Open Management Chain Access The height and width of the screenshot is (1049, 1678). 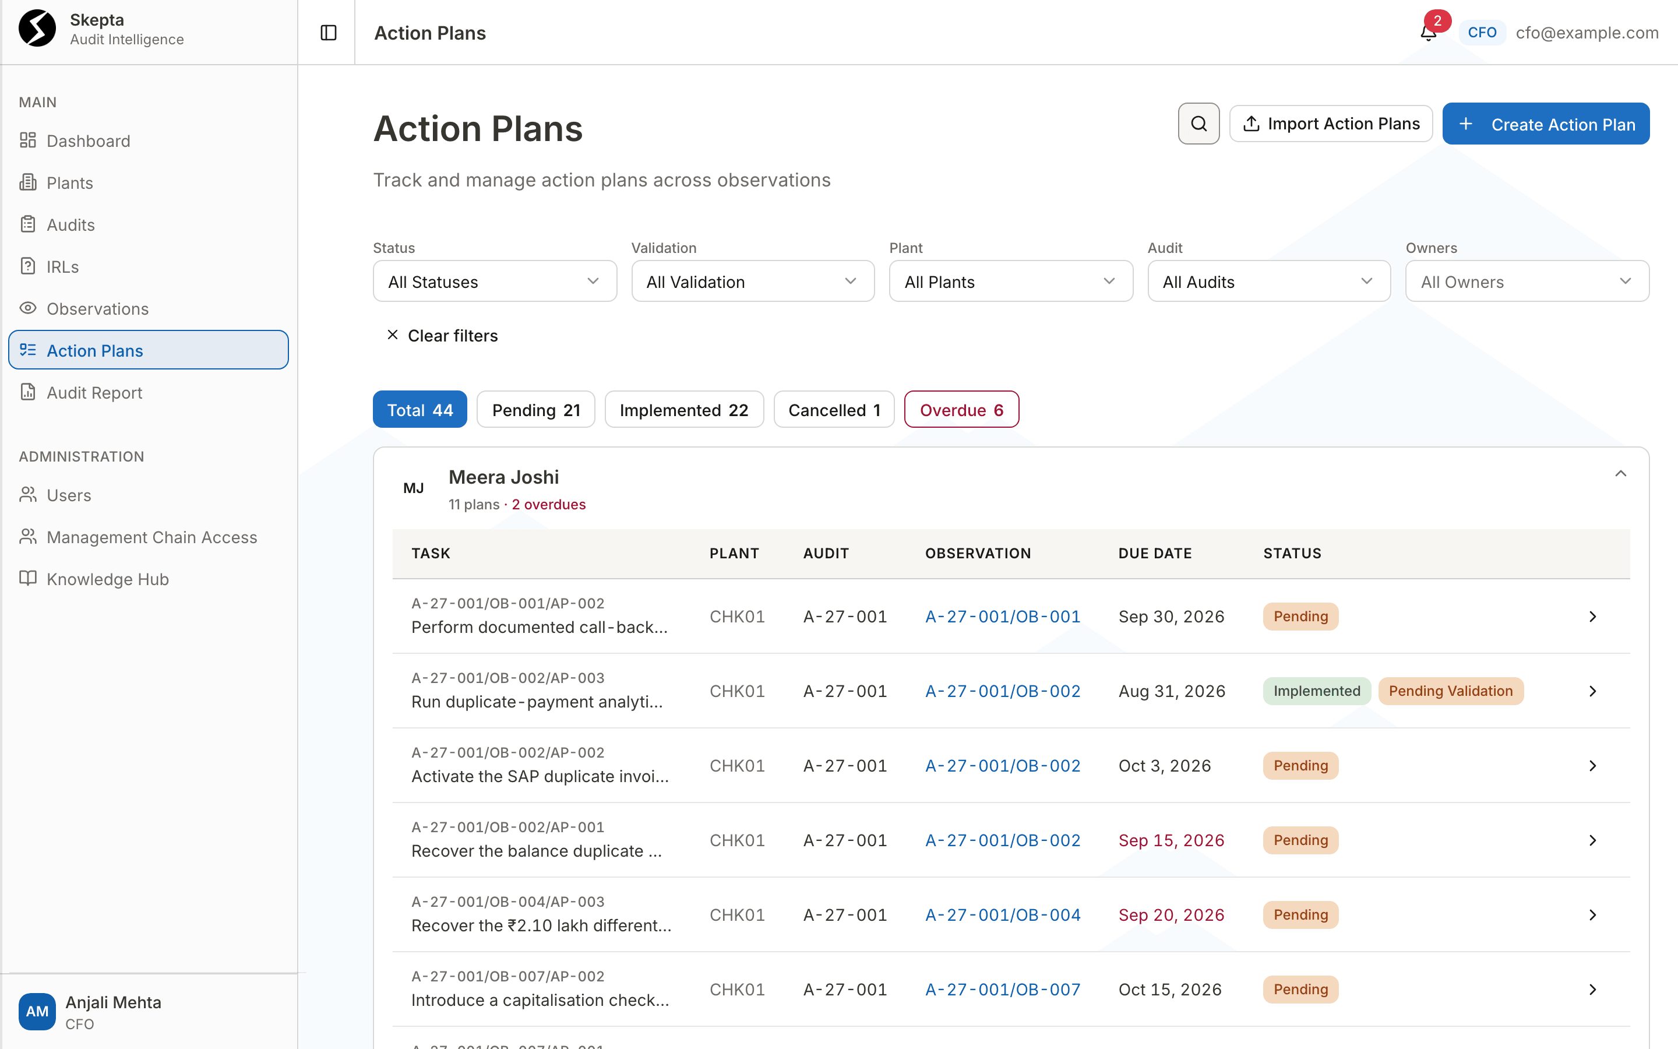coord(147,537)
